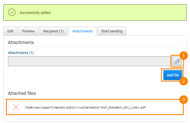Remove attached file with red X icon
The image size is (190, 123).
(x=16, y=107)
